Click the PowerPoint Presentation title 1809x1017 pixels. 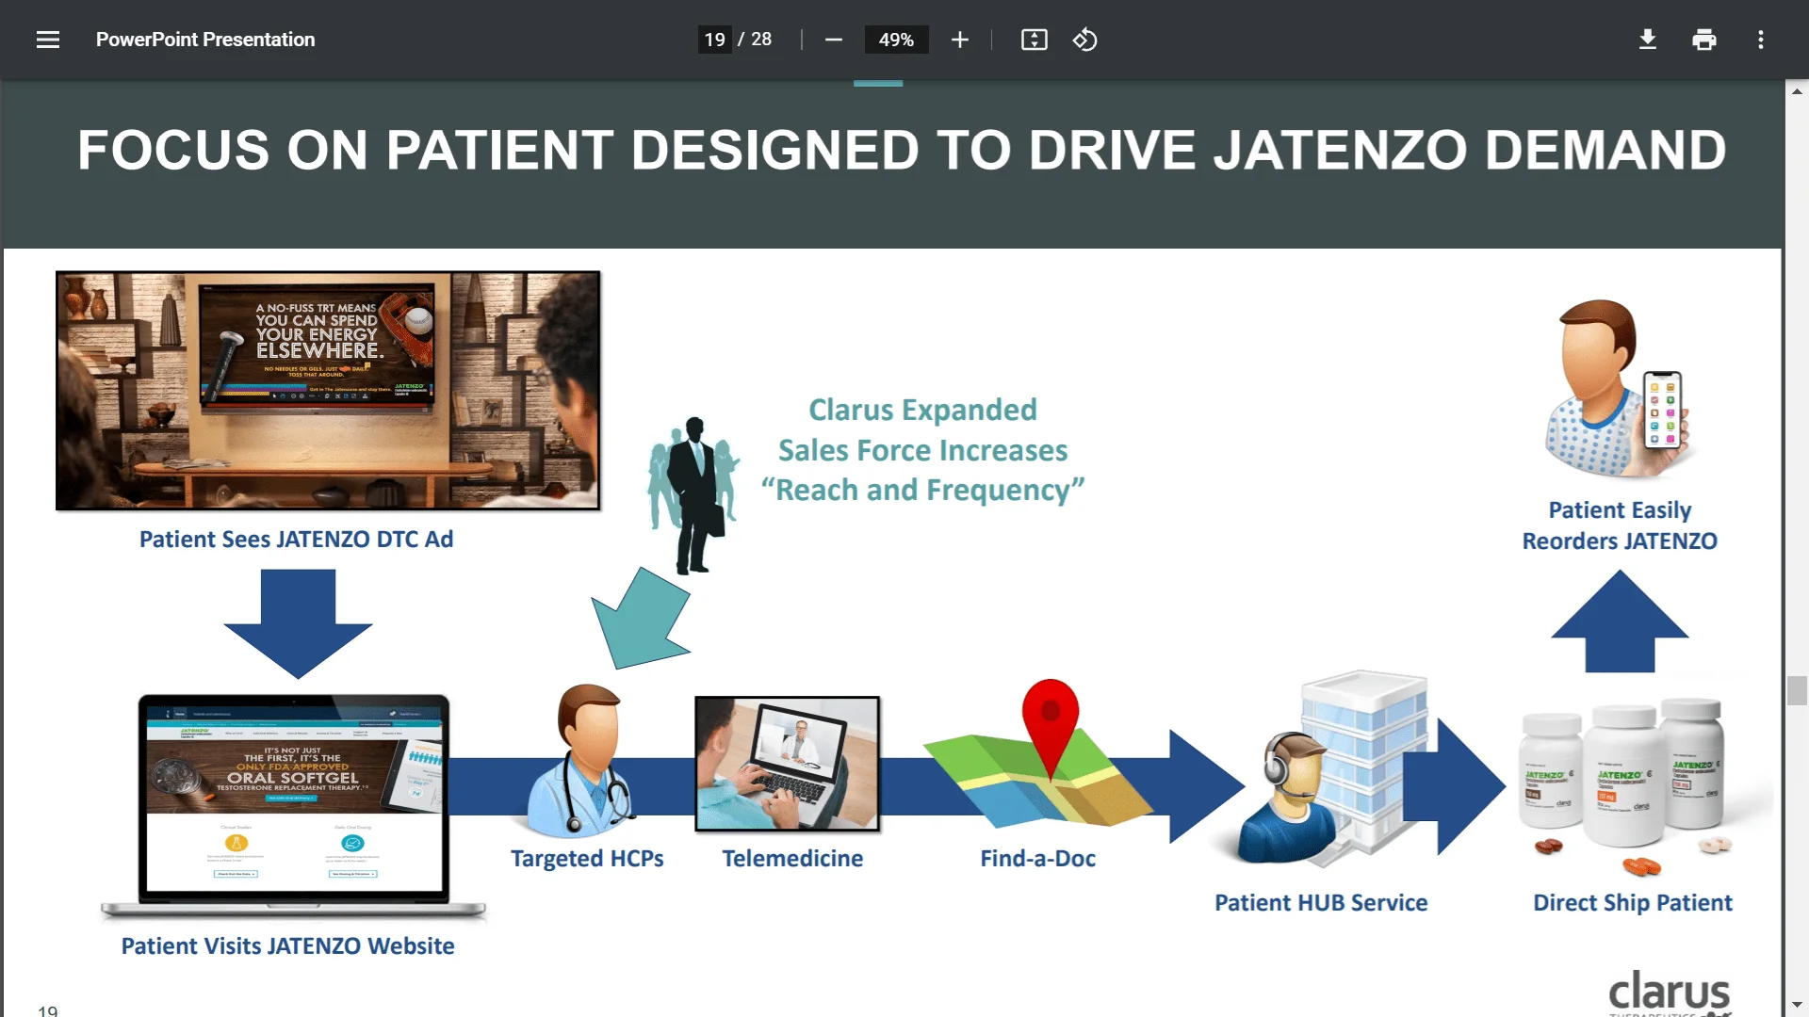(x=205, y=40)
